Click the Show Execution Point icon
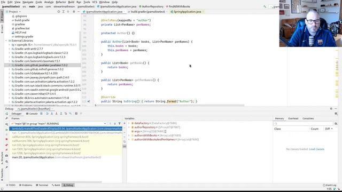 point(42,114)
